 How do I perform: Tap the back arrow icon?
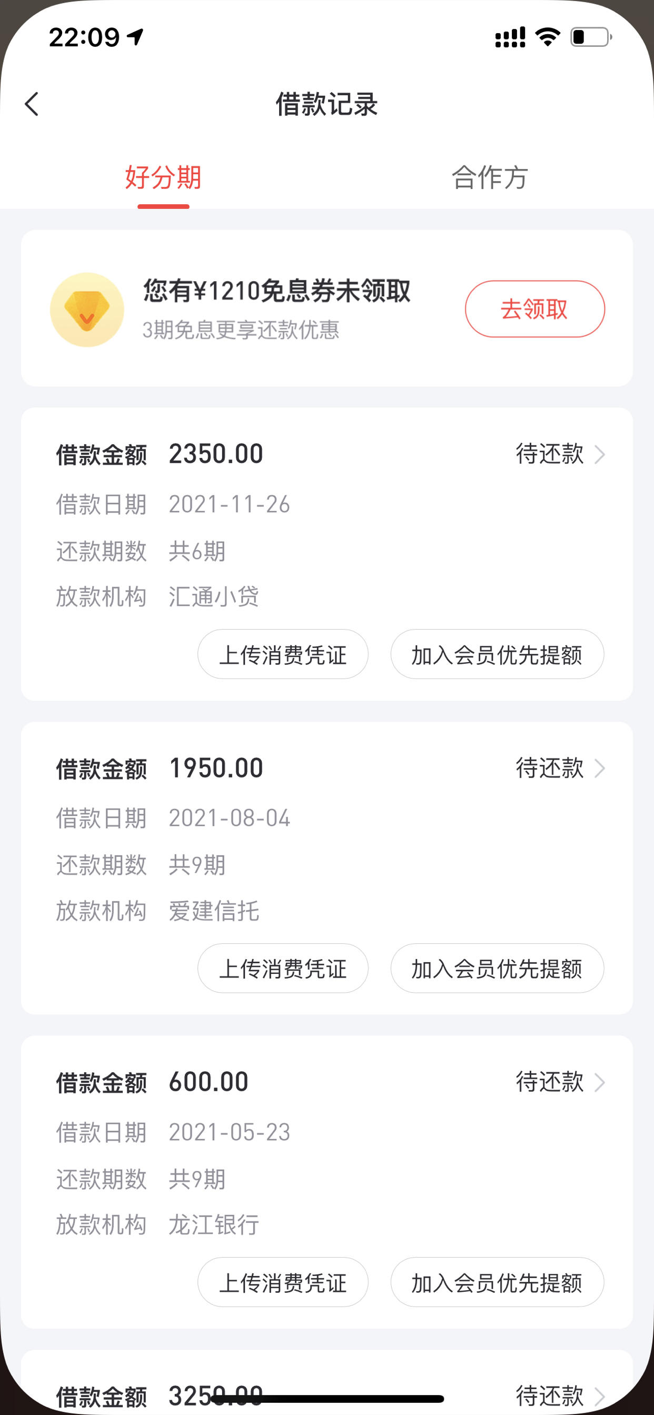32,104
